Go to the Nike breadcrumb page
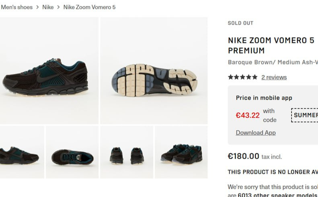 pos(48,7)
